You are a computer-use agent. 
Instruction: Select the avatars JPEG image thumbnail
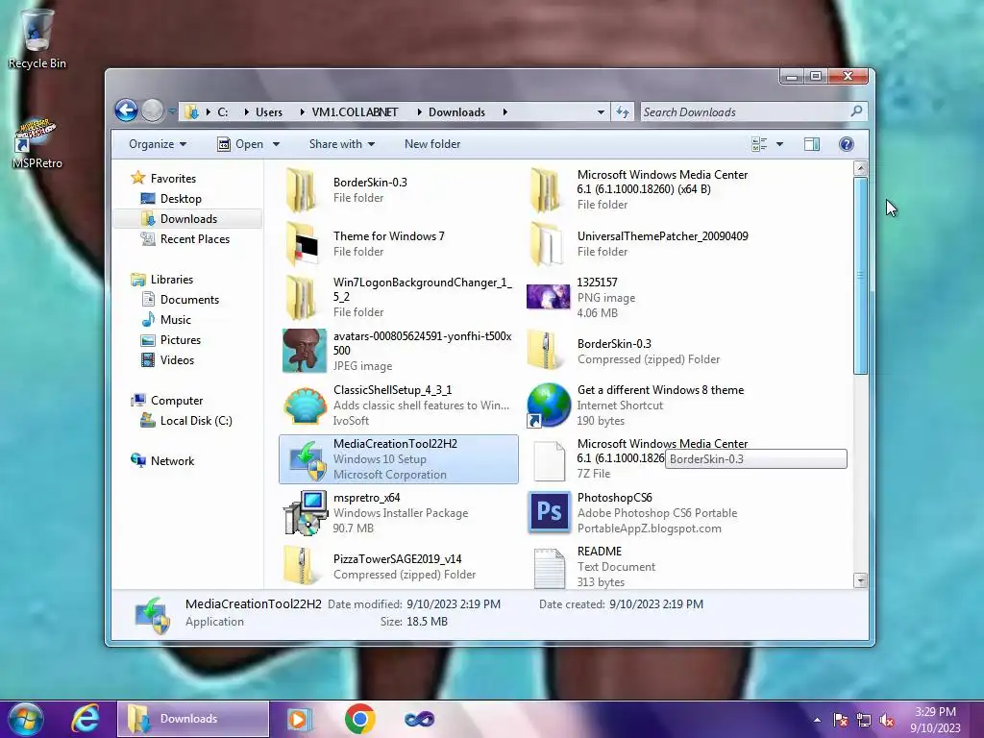pos(305,351)
